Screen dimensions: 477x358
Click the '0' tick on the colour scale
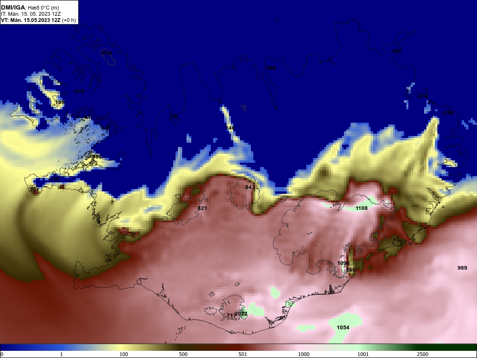(x=1, y=354)
